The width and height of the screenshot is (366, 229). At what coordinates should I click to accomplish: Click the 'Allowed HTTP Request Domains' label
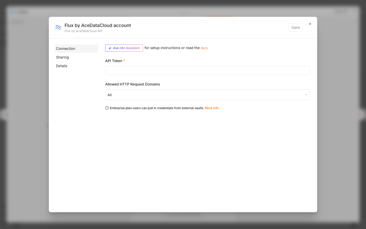[133, 84]
